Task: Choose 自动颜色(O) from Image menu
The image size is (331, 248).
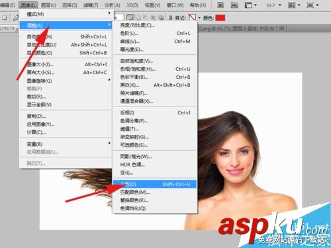Action: [x=66, y=53]
